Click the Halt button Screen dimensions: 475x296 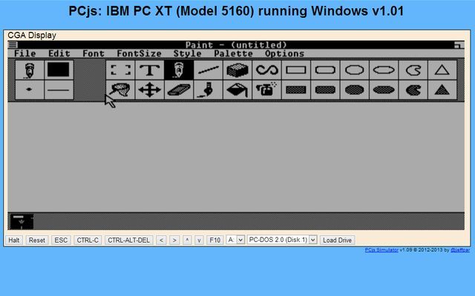tap(14, 240)
